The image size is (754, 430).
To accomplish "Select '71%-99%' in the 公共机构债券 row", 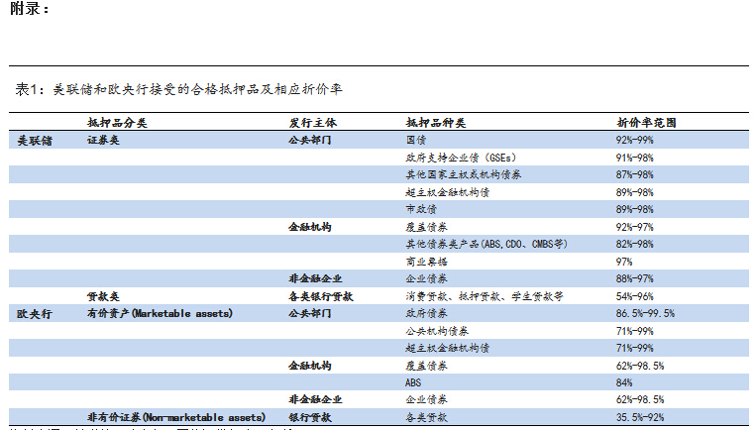I will tap(635, 331).
